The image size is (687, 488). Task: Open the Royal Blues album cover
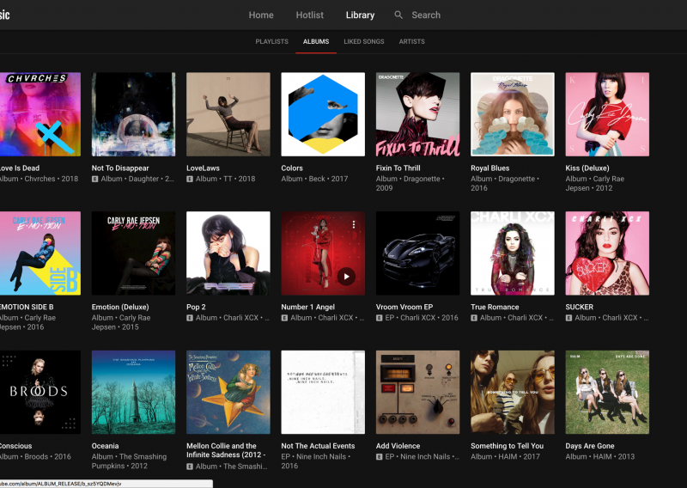pyautogui.click(x=513, y=114)
